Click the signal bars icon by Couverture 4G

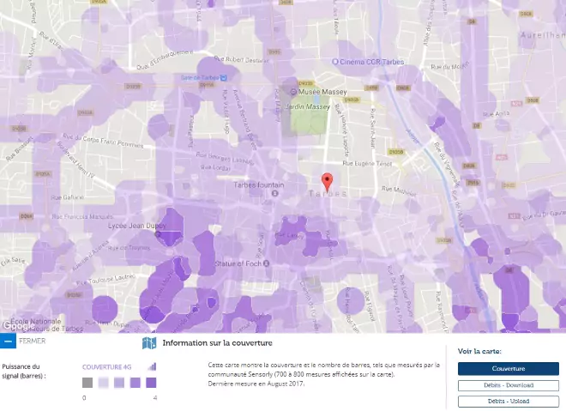pyautogui.click(x=152, y=366)
